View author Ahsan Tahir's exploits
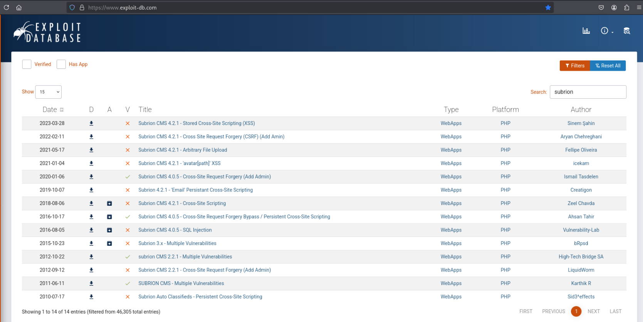Image resolution: width=643 pixels, height=322 pixels. (x=581, y=217)
